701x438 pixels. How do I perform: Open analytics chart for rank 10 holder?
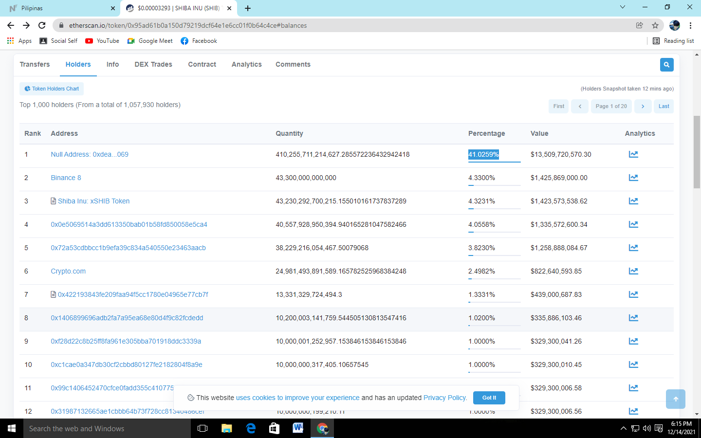click(633, 365)
